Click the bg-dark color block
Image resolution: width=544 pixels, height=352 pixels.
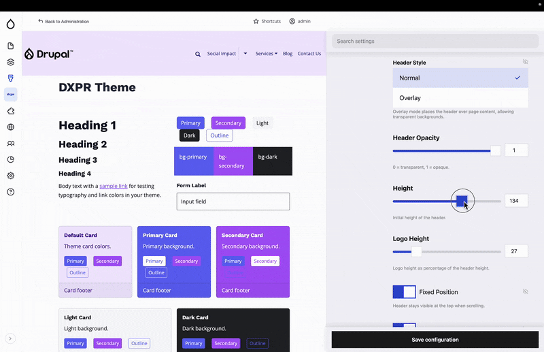[273, 161]
